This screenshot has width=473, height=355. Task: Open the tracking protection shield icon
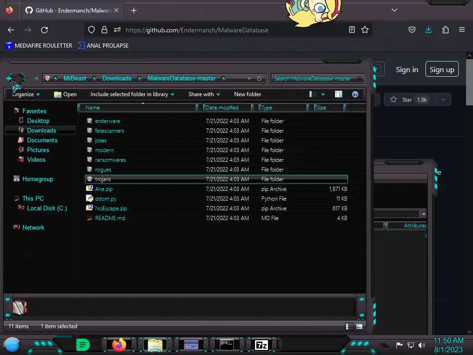point(91,30)
